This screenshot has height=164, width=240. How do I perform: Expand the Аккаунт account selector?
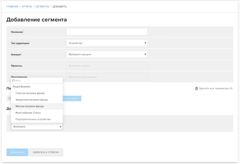pyautogui.click(x=107, y=54)
